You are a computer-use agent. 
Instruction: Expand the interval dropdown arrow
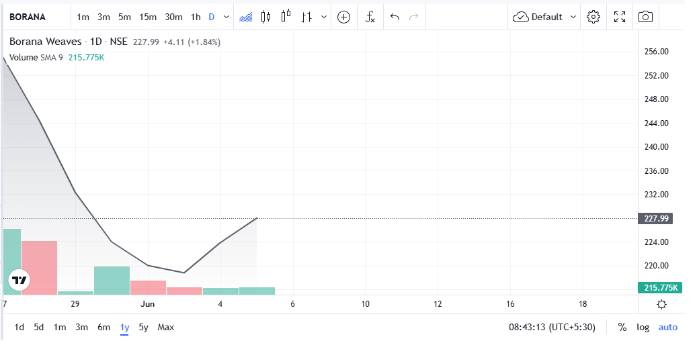227,17
